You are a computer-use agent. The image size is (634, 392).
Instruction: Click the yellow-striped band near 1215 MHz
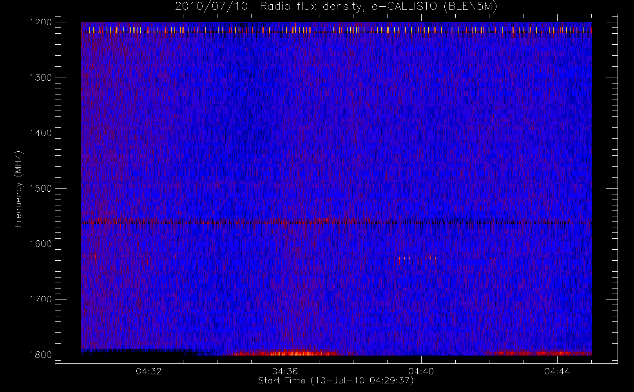[336, 30]
